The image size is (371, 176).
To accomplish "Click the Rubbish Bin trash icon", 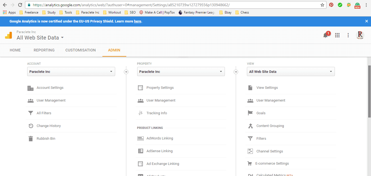I will [30, 139].
